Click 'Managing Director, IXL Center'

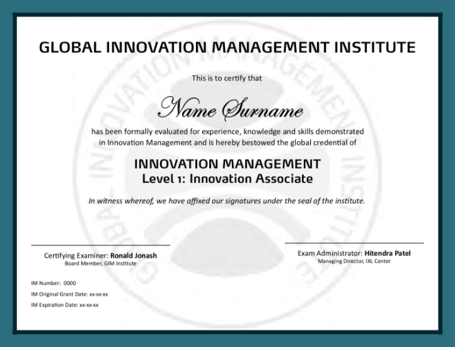point(354,261)
